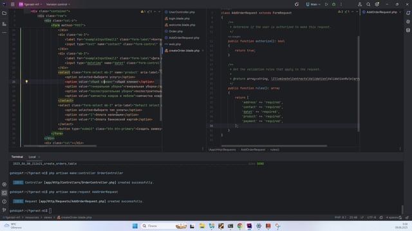Click the indent spaces status entry
Image resolution: width=412 pixels, height=231 pixels.
point(392,218)
